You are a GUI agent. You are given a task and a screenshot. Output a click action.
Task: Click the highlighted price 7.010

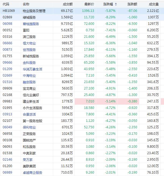(90, 101)
